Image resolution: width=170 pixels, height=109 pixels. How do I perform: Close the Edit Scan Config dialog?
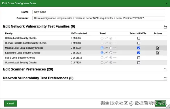[167, 3]
